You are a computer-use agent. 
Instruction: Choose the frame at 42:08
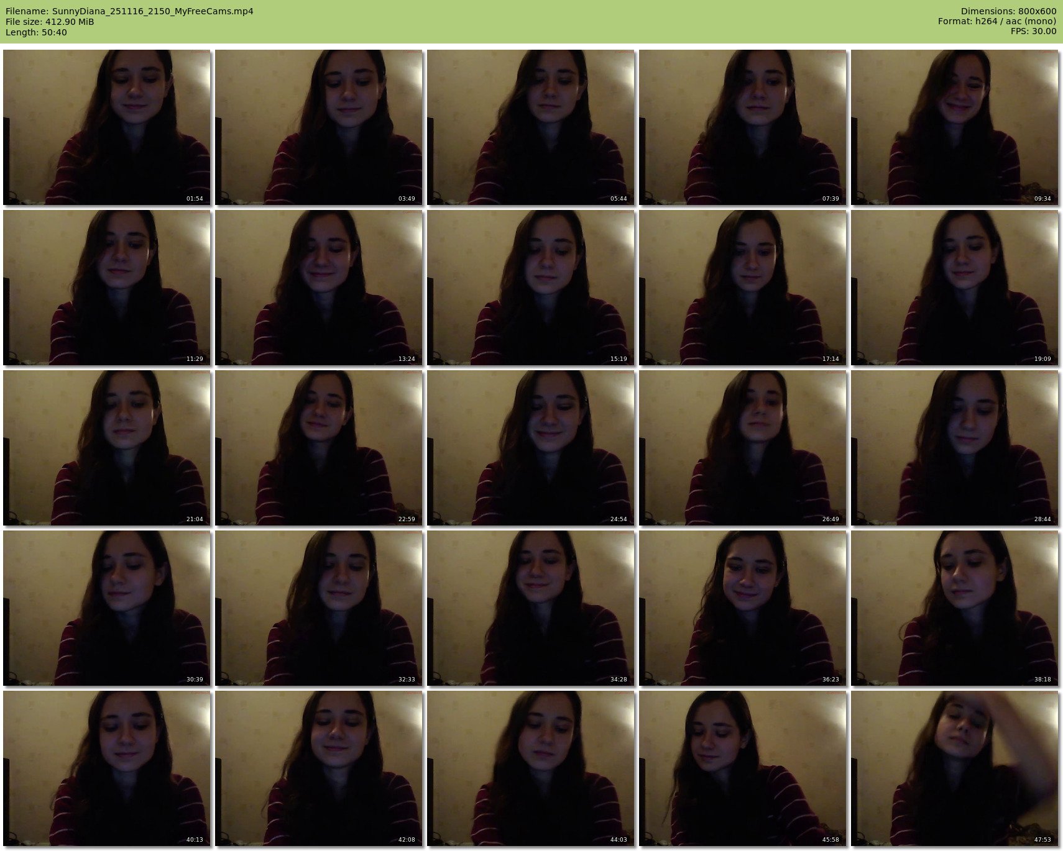coord(319,768)
